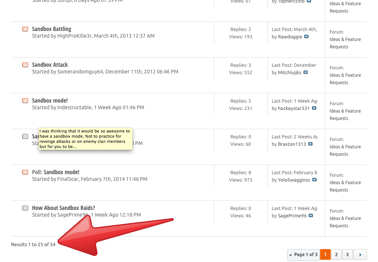Click the envelope icon beside Sandbox Attack

click(x=25, y=65)
